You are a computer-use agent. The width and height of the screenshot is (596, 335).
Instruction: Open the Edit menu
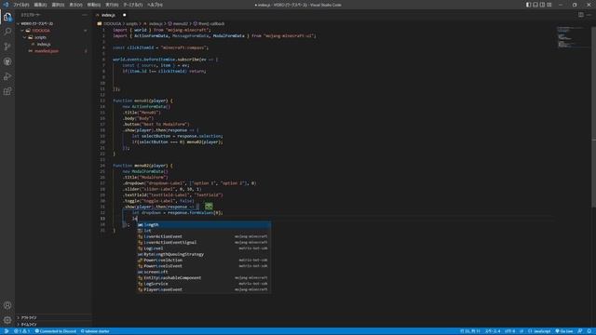click(x=40, y=5)
